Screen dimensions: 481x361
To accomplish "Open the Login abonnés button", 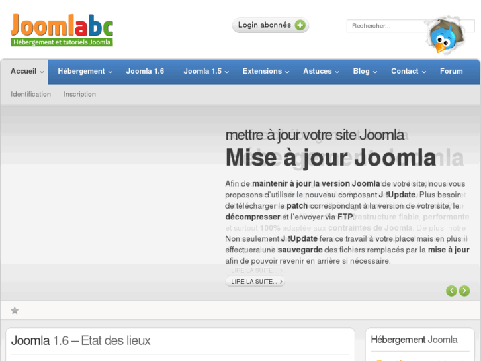I will [x=270, y=25].
